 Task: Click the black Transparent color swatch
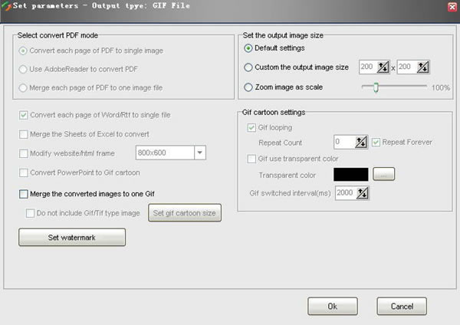(x=351, y=175)
